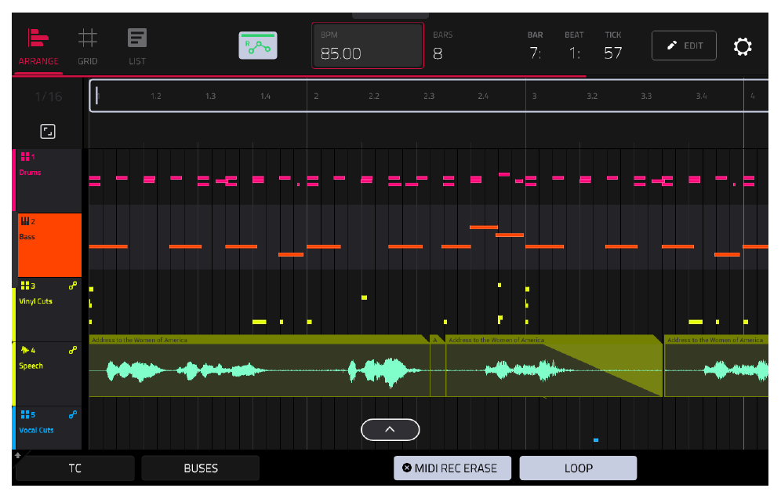Toggle the automation read/write icon
The height and width of the screenshot is (499, 781).
point(257,46)
